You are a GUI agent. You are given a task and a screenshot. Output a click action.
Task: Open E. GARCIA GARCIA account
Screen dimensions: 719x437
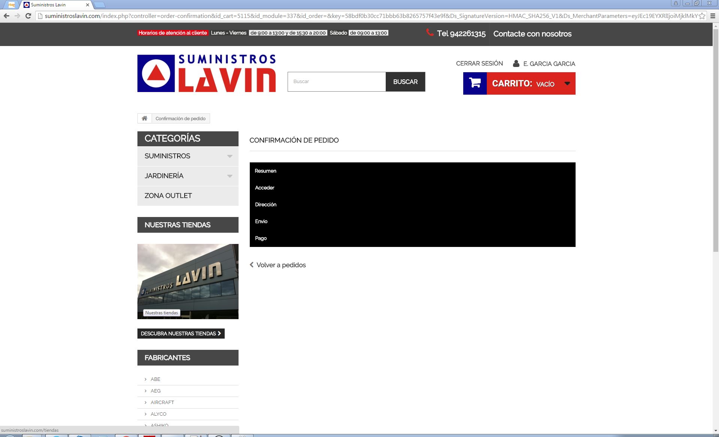(549, 64)
